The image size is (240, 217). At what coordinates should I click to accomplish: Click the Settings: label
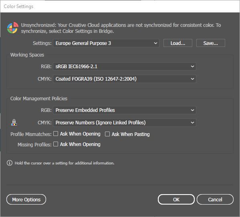pos(42,43)
